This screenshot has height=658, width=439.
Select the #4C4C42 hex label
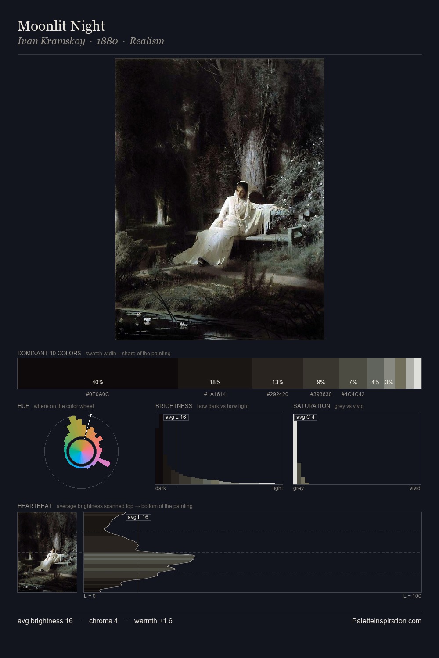[x=353, y=394]
